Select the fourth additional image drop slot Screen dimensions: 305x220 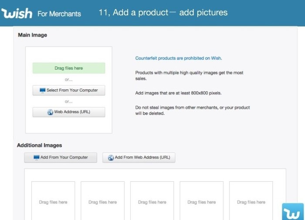pos(202,201)
